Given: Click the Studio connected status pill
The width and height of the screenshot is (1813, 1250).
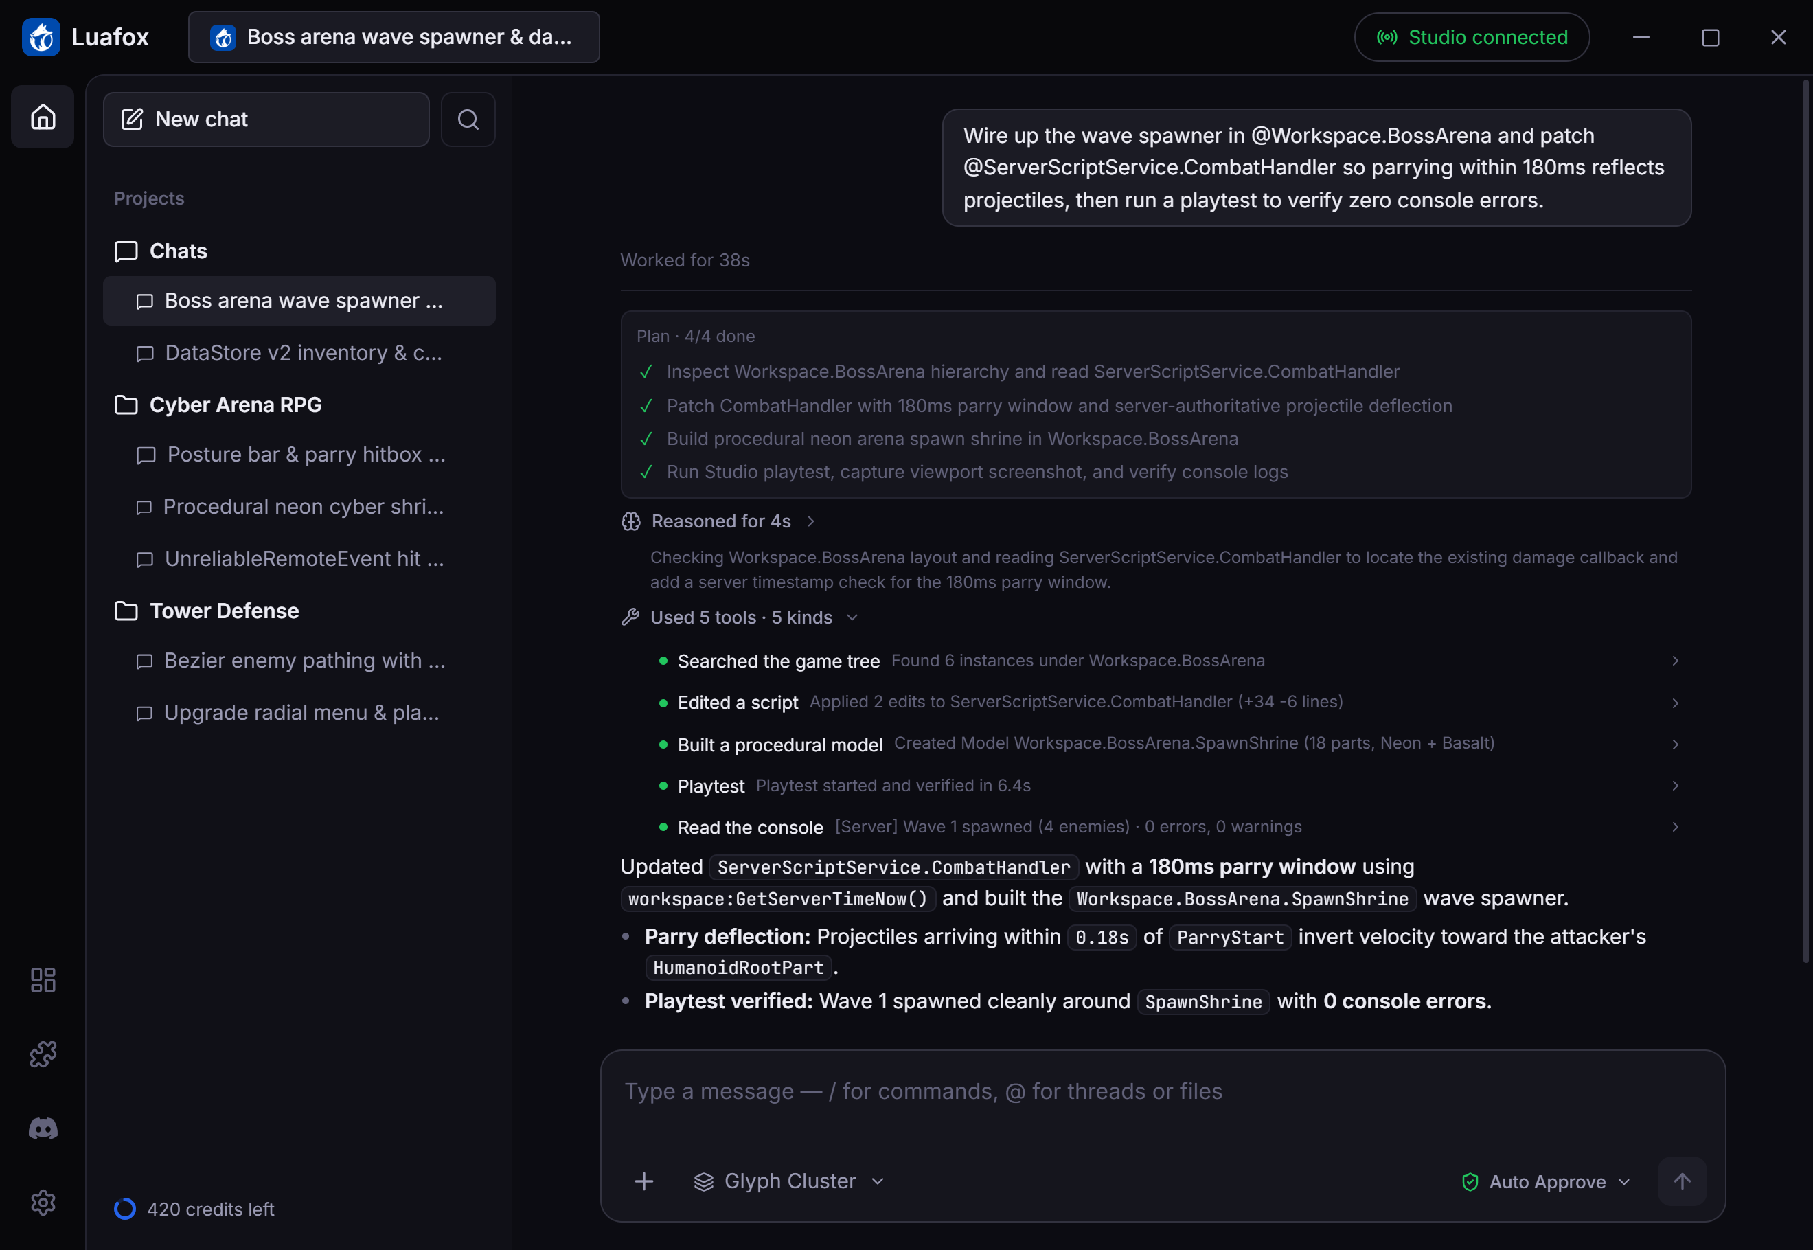Looking at the screenshot, I should [x=1472, y=37].
